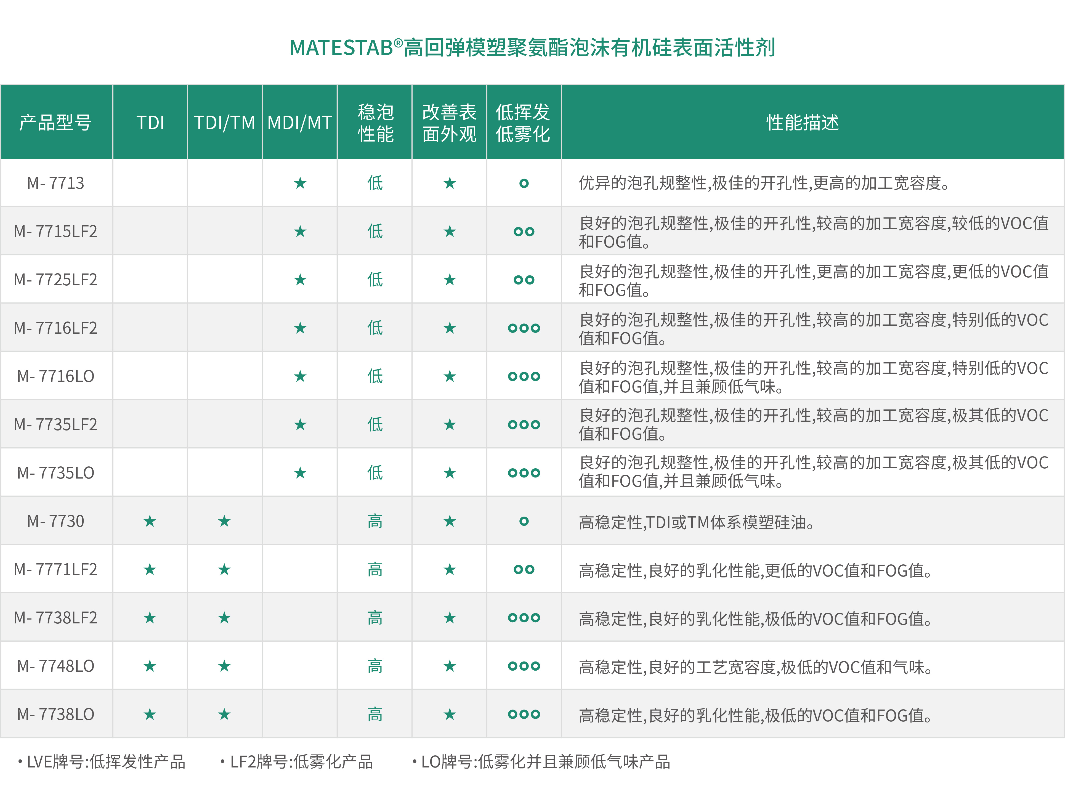Click single circle rating in M-7713 row
Viewport: 1065px width, 797px height.
pyautogui.click(x=524, y=183)
